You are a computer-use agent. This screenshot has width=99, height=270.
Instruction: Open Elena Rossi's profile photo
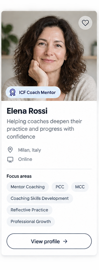point(49,56)
